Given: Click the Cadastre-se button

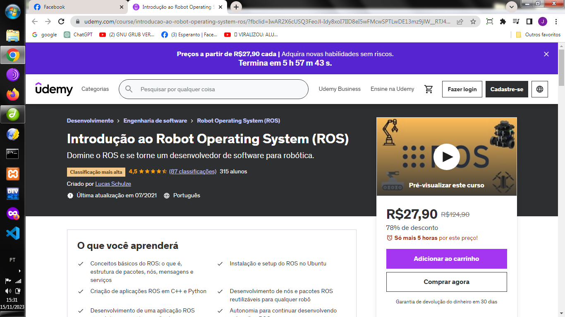Looking at the screenshot, I should pyautogui.click(x=507, y=89).
